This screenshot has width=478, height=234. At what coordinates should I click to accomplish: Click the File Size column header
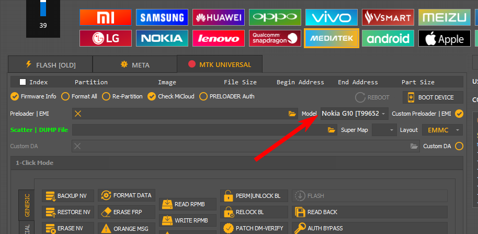240,82
